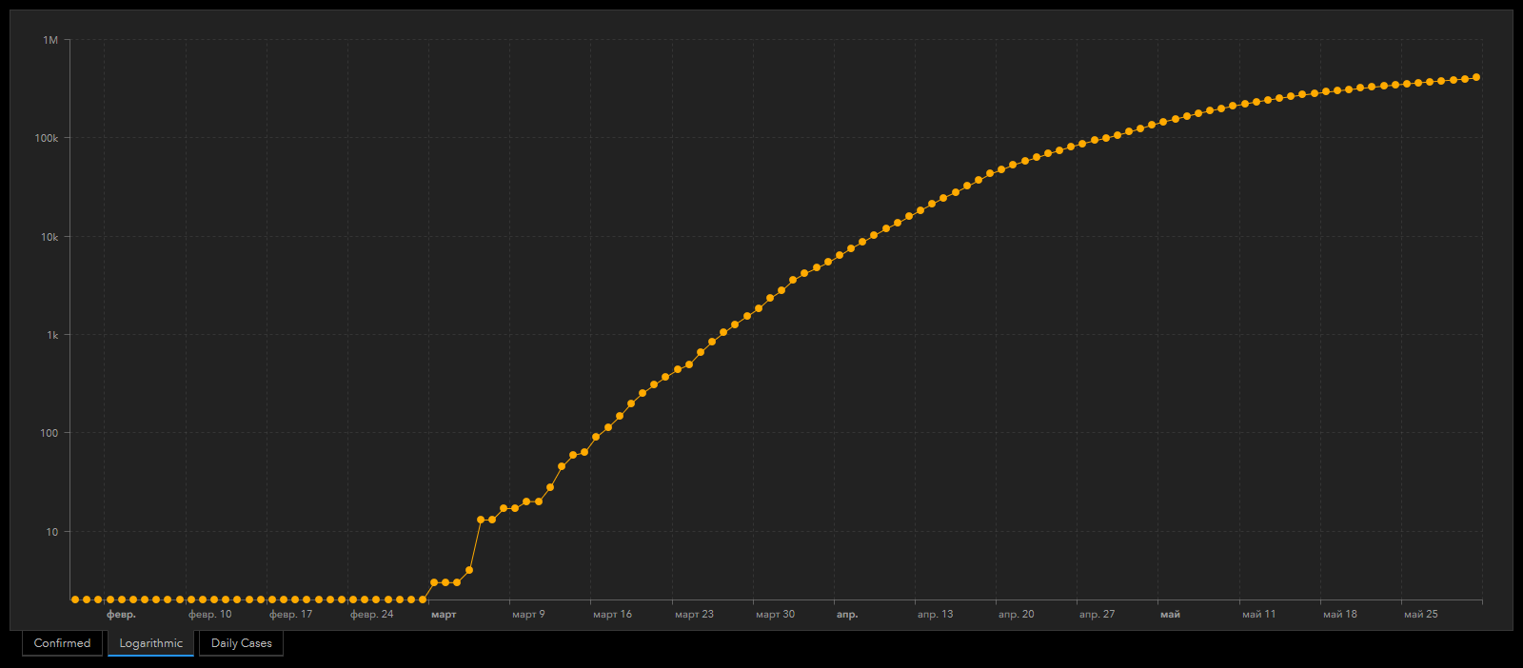This screenshot has height=668, width=1523.
Task: Open the Daily Cases tab
Action: (x=241, y=643)
